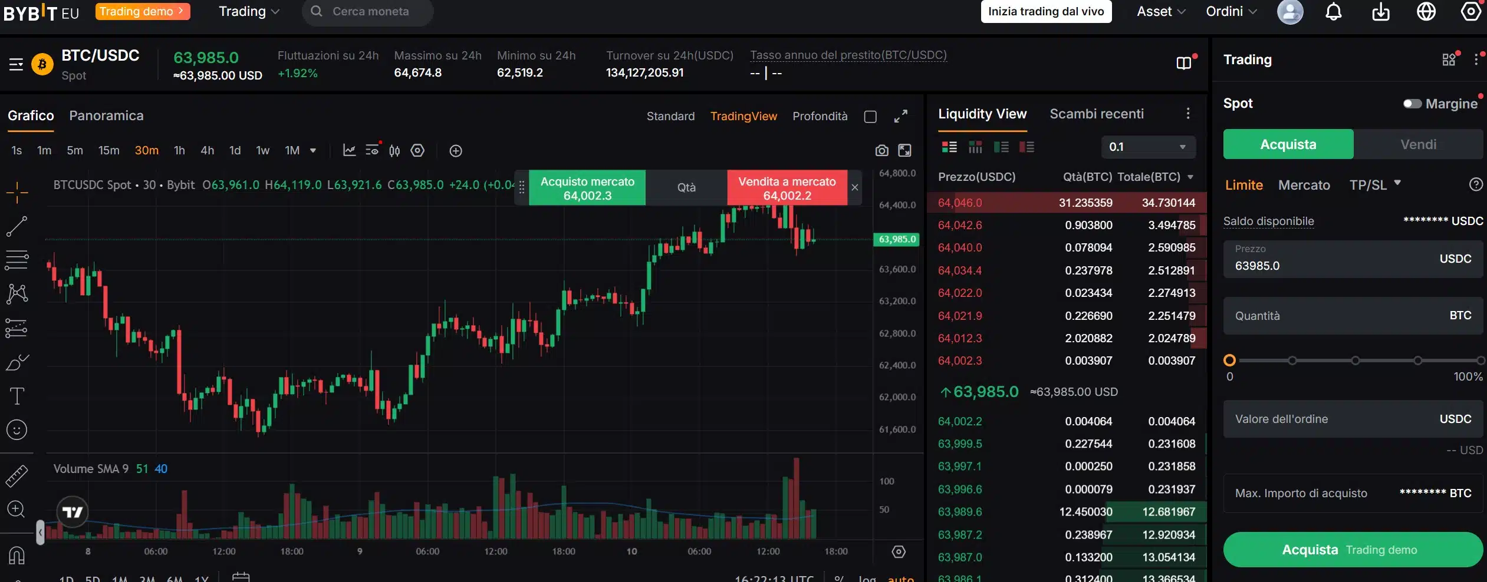
Task: Open chart indicators
Action: tap(349, 151)
